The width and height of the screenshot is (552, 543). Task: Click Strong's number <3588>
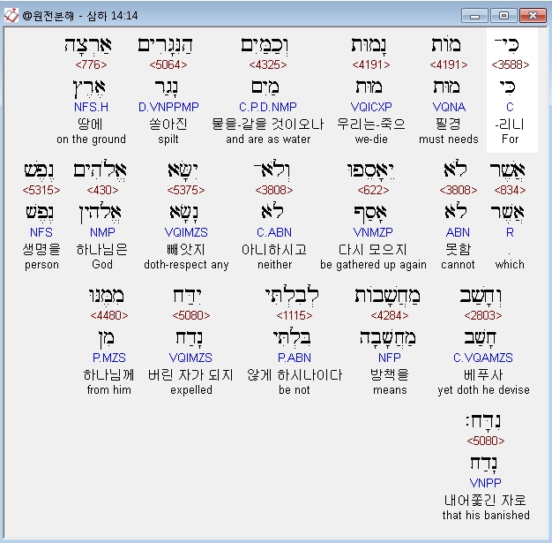(x=510, y=64)
